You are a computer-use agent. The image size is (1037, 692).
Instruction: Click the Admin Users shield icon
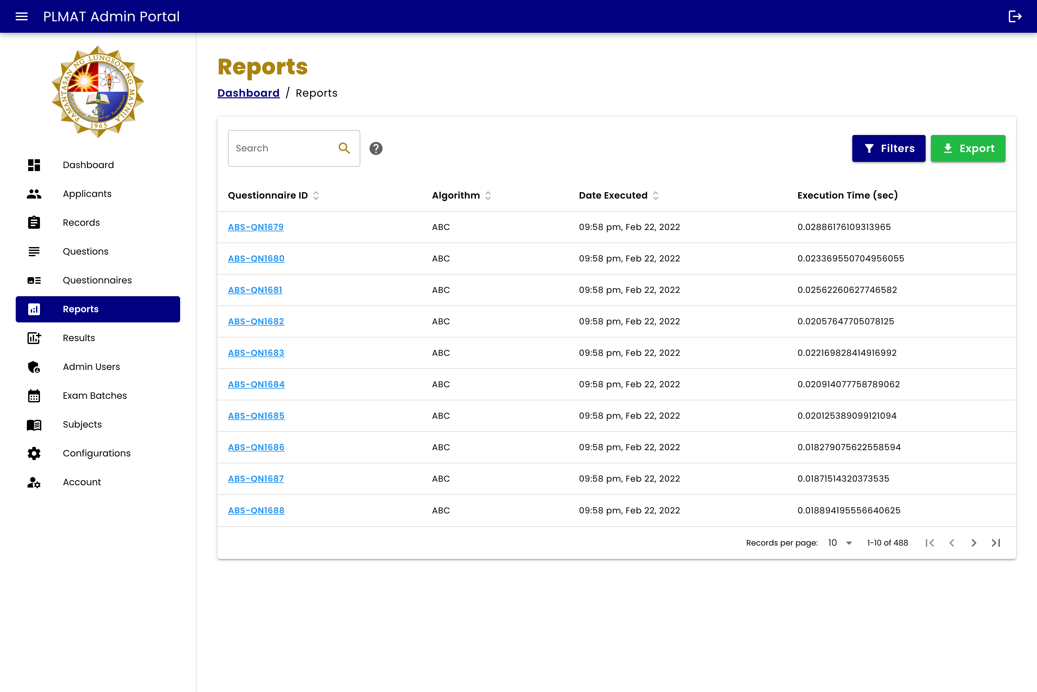(x=34, y=367)
